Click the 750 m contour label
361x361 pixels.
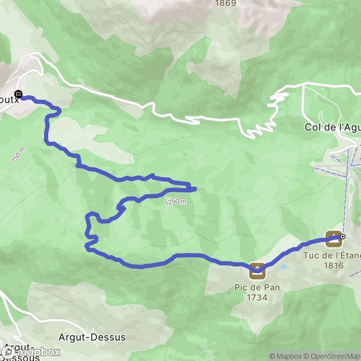[x=18, y=155]
